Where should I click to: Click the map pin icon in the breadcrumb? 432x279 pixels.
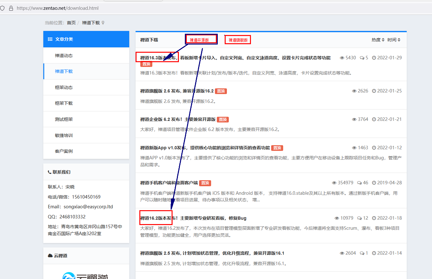(103, 23)
